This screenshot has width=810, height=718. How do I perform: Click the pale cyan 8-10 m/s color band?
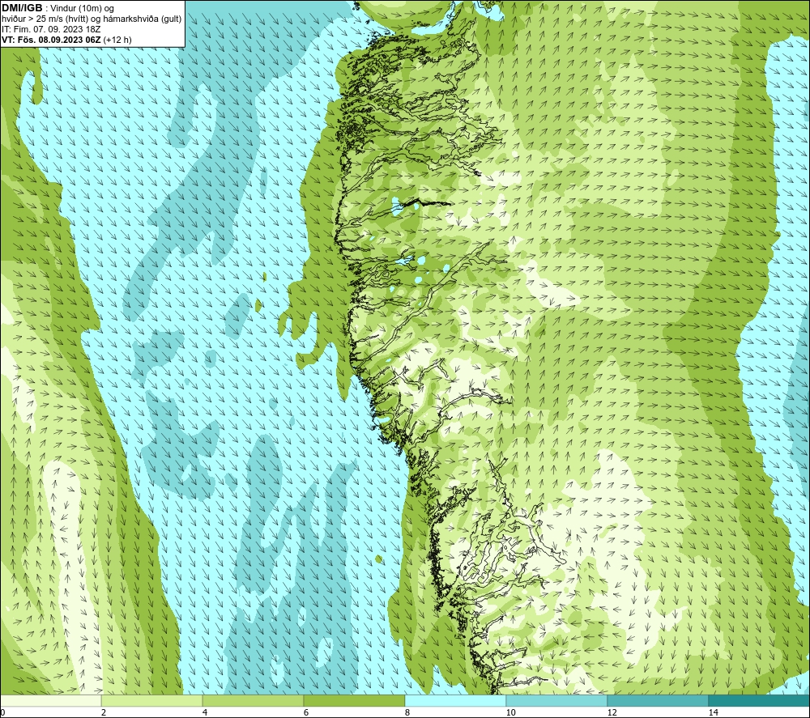[455, 700]
